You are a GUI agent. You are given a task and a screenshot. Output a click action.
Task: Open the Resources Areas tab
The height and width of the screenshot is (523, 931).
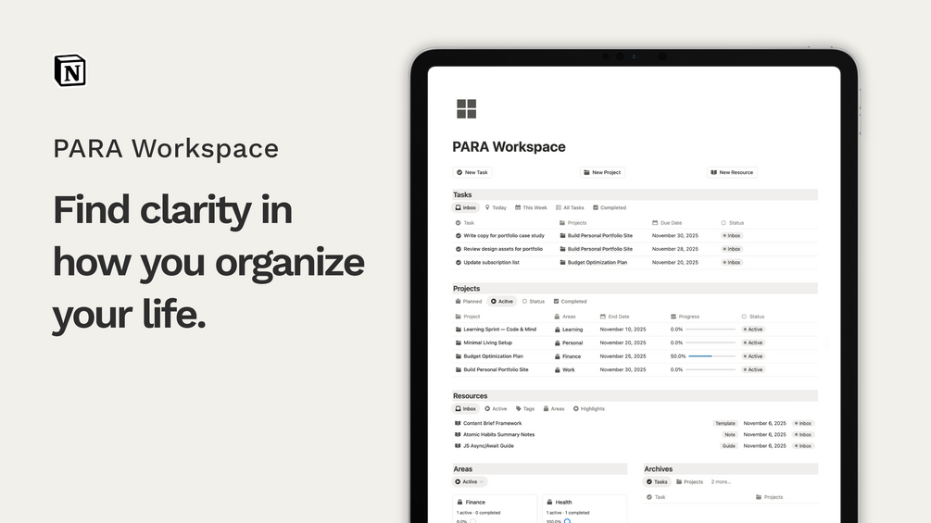[554, 408]
